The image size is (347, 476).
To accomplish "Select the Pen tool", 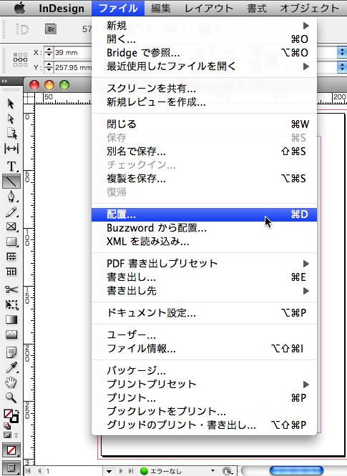I will click(x=11, y=197).
